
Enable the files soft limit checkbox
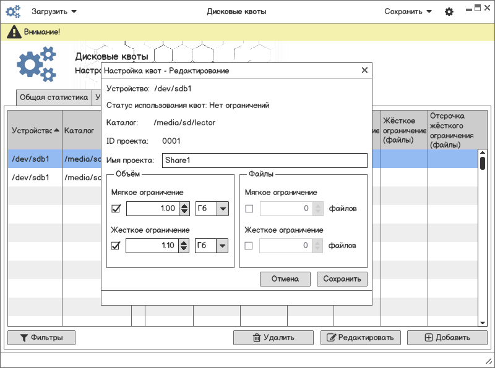pos(249,209)
